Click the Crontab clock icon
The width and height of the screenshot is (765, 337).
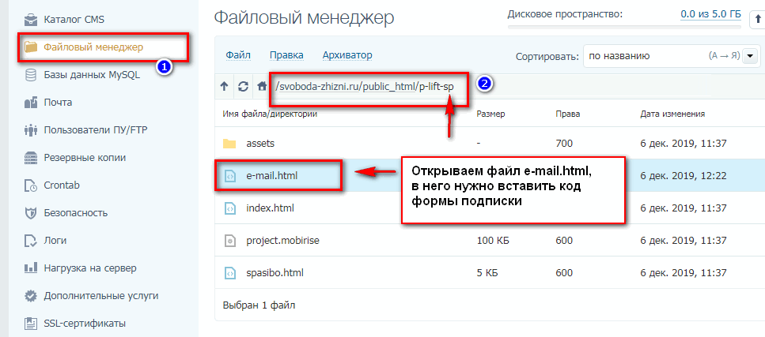[x=31, y=185]
